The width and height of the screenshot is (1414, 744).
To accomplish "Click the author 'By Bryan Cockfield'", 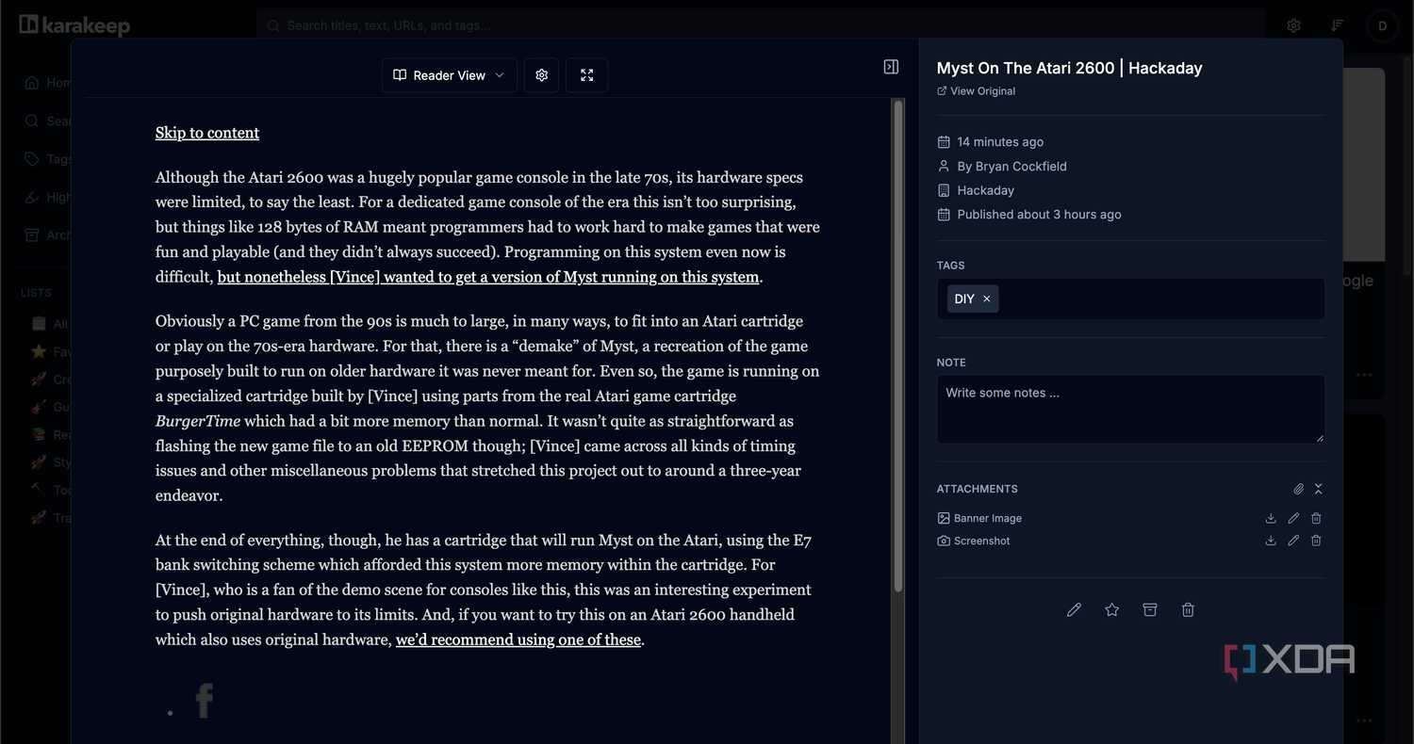I will click(x=1011, y=166).
